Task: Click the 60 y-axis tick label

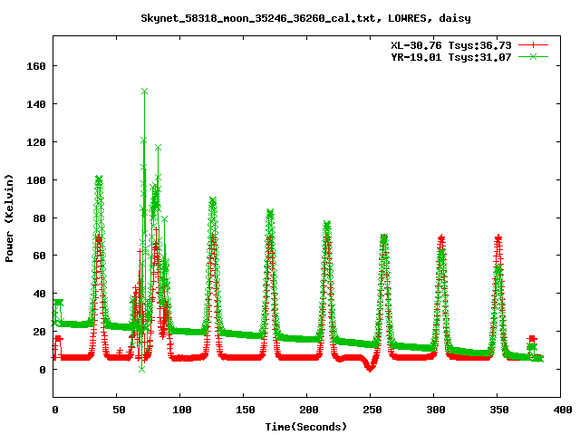Action: (x=39, y=256)
